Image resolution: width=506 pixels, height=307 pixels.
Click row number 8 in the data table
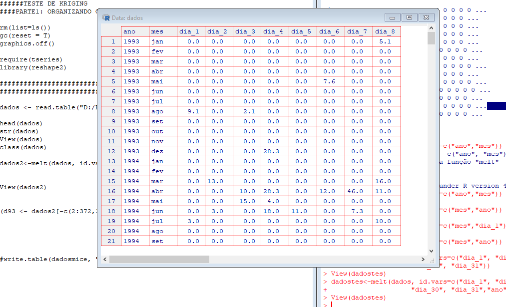click(111, 111)
